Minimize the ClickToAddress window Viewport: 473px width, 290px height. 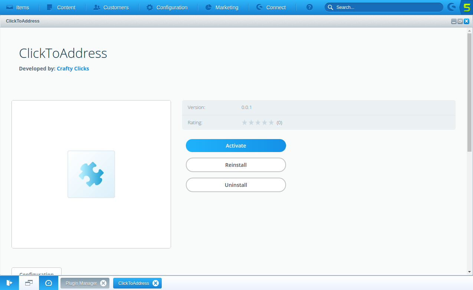(x=454, y=22)
